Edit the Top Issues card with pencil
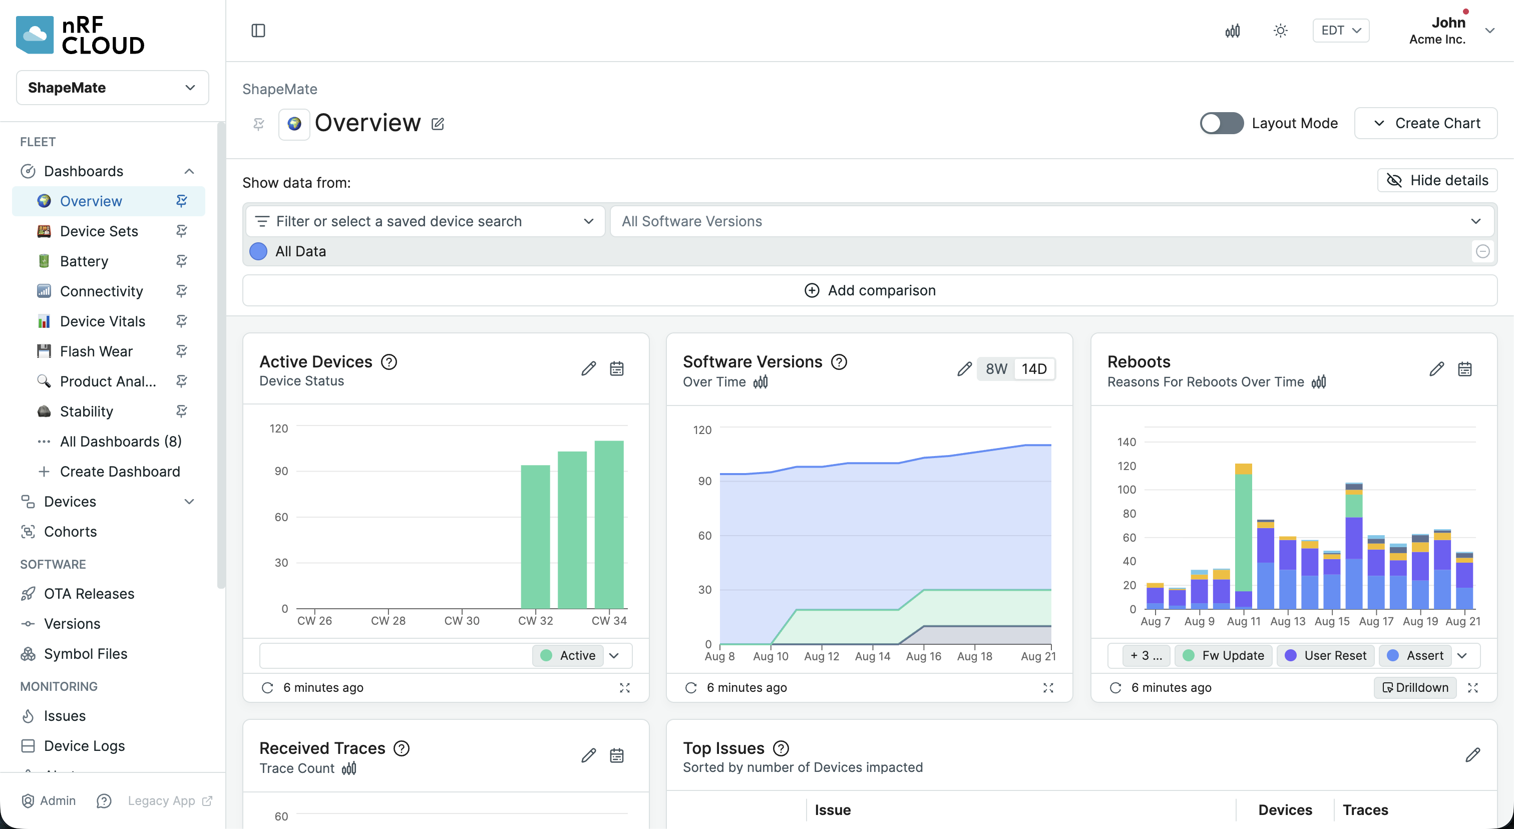Viewport: 1514px width, 829px height. 1473,755
